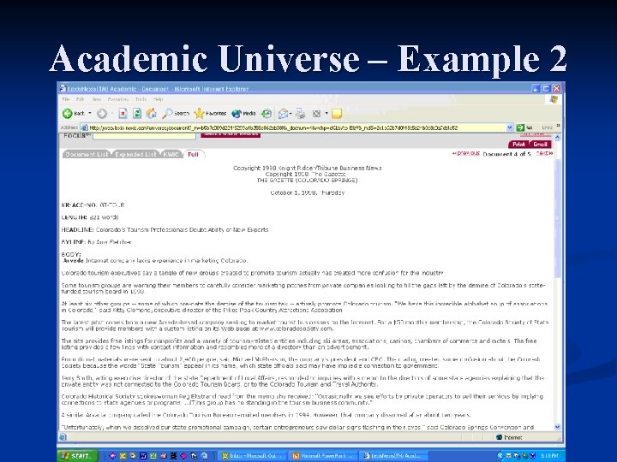Click the red Print button
This screenshot has width=617, height=462.
click(x=518, y=145)
